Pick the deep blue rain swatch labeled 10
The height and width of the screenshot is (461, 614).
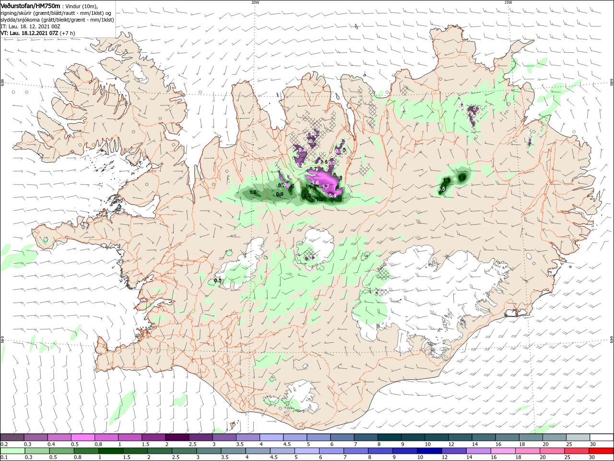coord(429,451)
